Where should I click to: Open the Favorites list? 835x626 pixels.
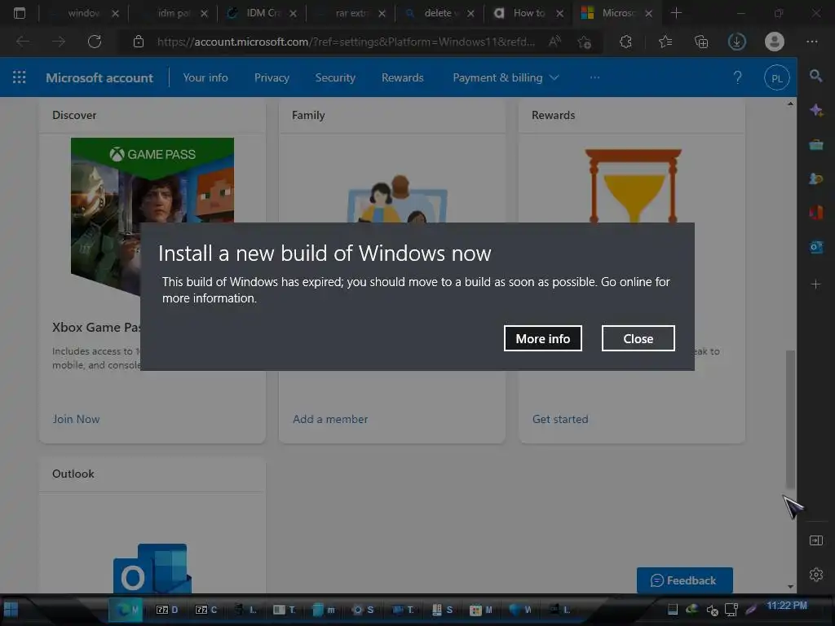665,42
